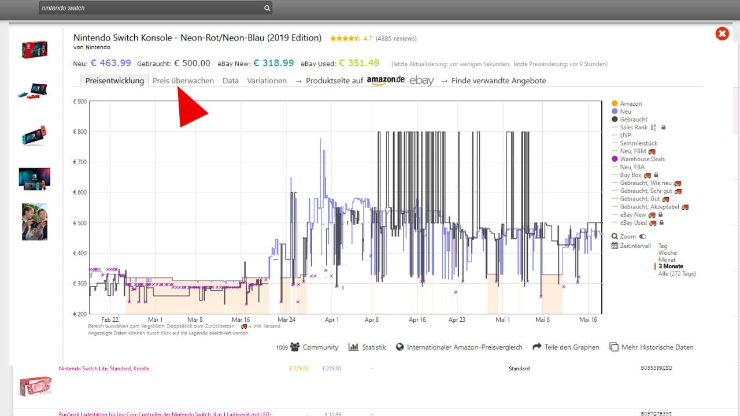Image resolution: width=740 pixels, height=416 pixels.
Task: Click the red close X icon
Action: pos(721,34)
